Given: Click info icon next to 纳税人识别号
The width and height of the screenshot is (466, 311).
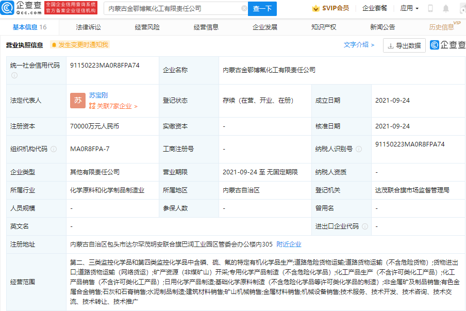Looking at the screenshot, I should point(358,149).
